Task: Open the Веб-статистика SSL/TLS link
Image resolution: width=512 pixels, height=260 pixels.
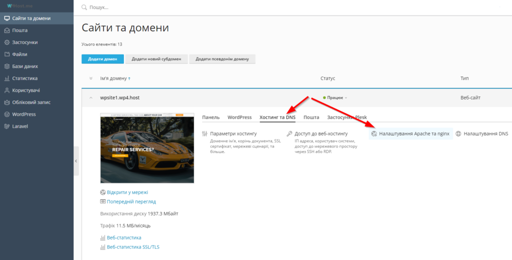Action: [x=133, y=247]
